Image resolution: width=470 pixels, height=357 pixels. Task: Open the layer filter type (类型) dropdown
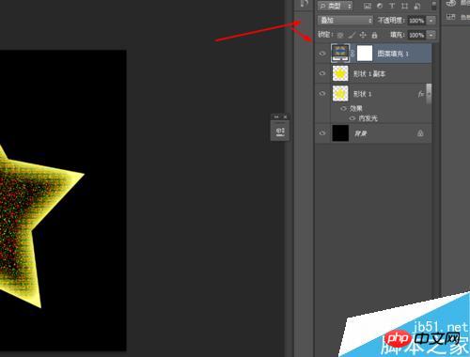pyautogui.click(x=336, y=6)
